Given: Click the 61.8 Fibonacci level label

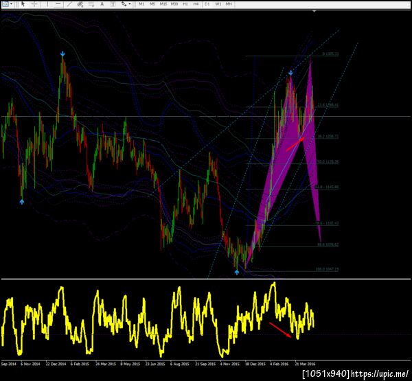Looking at the screenshot, I should 327,187.
